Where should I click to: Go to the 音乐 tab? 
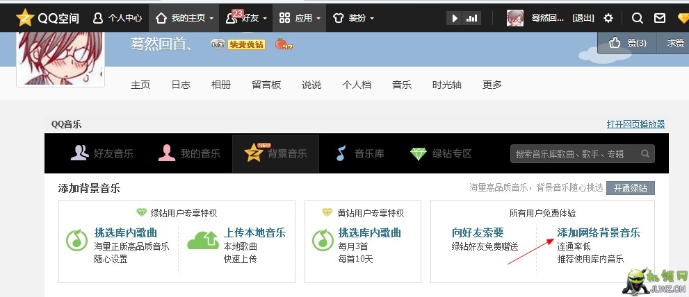(402, 85)
